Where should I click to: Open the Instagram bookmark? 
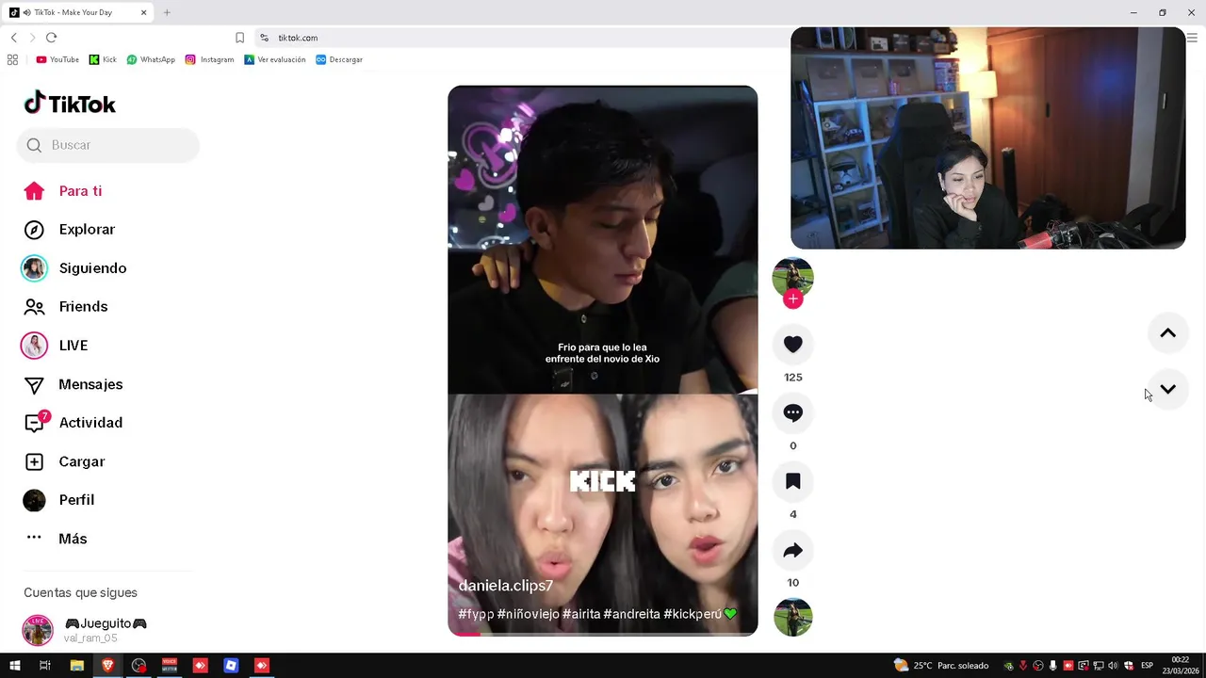[209, 59]
